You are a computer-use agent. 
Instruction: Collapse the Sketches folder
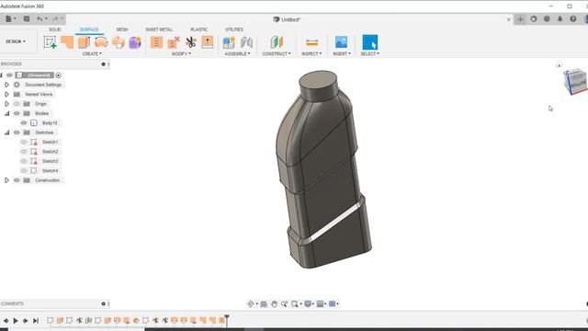tap(6, 132)
